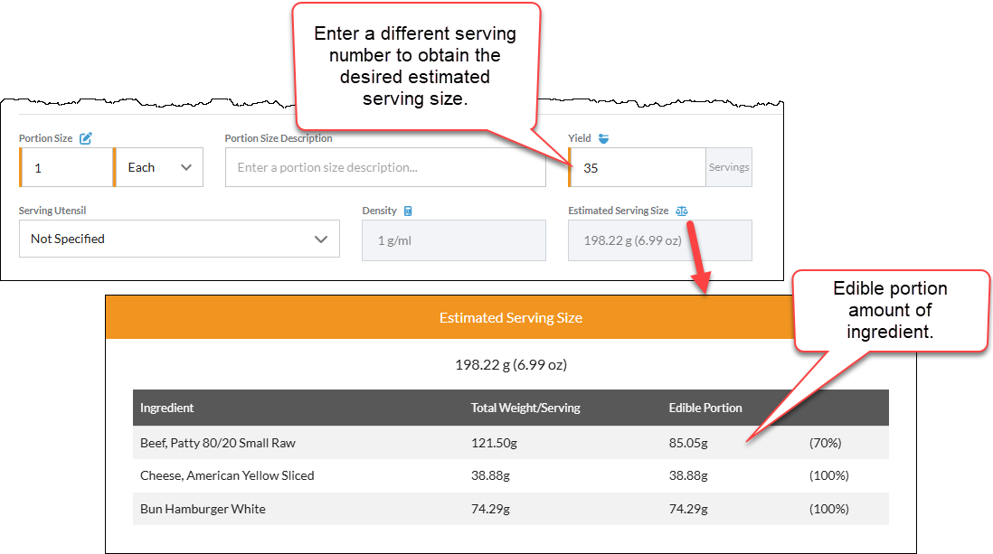
Task: Click the Density calculator icon
Action: tap(409, 211)
